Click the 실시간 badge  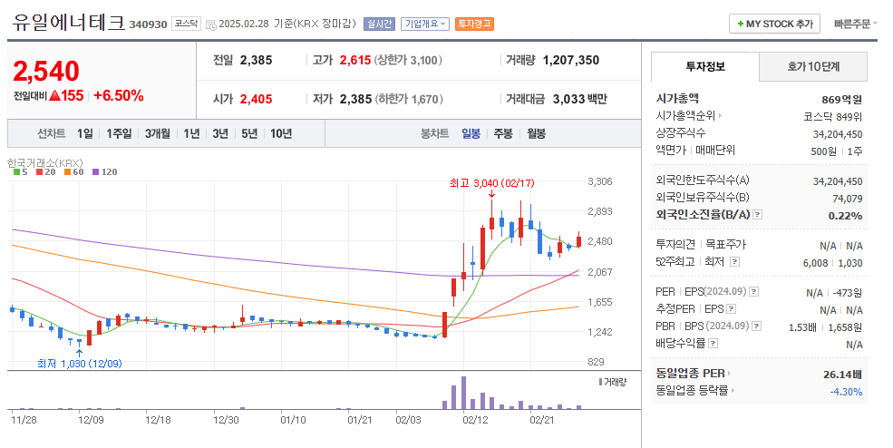point(379,24)
